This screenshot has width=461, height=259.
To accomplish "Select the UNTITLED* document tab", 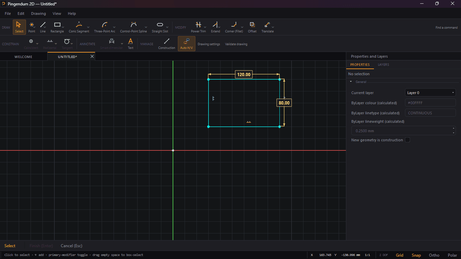I will click(67, 57).
